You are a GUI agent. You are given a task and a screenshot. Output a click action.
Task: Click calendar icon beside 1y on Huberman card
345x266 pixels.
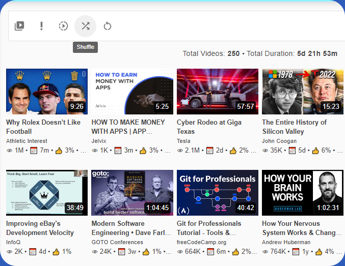pyautogui.click(x=296, y=252)
